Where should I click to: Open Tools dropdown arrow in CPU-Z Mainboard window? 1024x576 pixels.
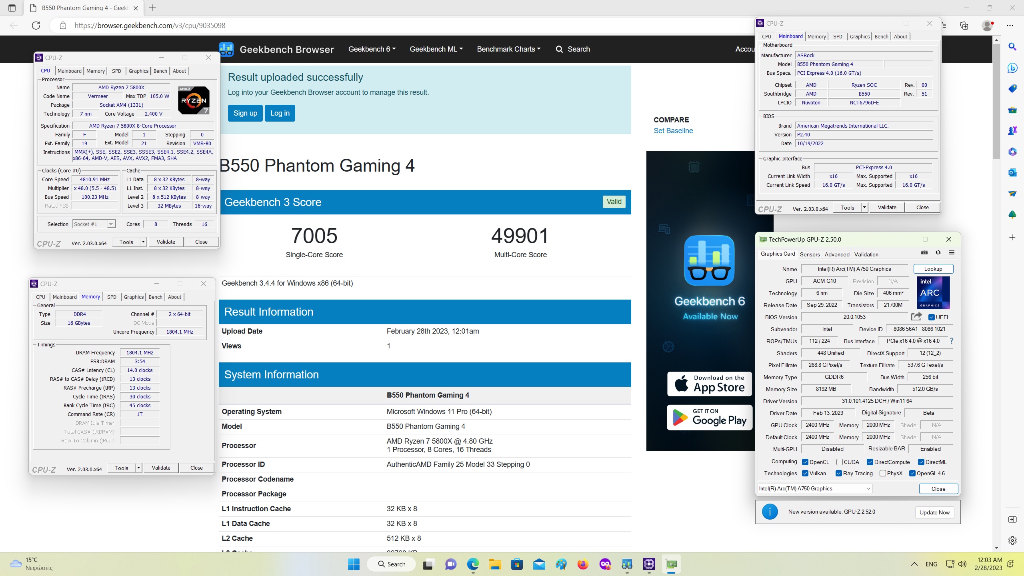[864, 207]
